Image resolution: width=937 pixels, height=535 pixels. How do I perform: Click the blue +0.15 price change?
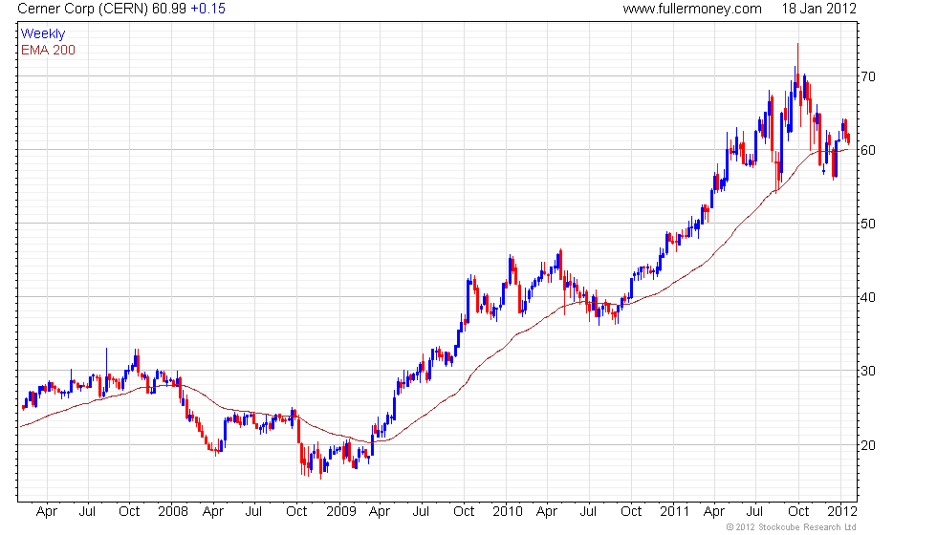click(208, 9)
